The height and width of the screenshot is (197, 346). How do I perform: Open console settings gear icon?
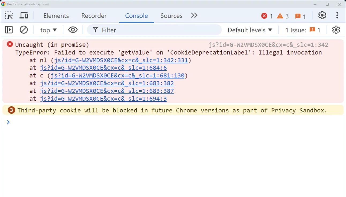336,30
